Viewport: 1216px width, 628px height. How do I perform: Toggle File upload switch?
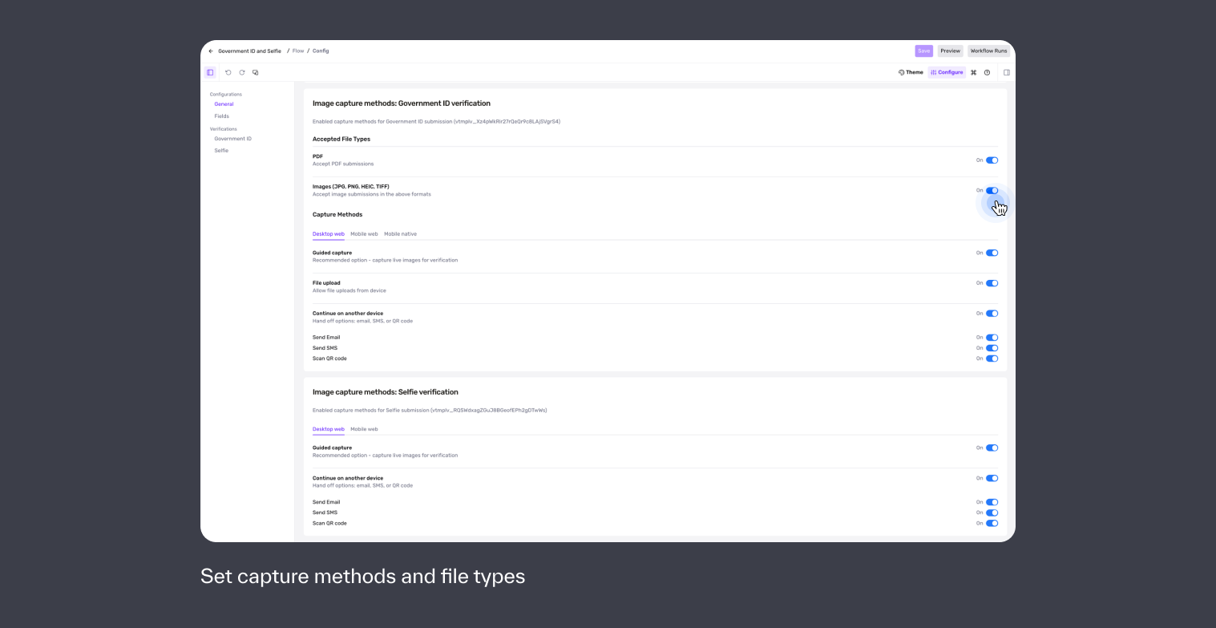[992, 283]
